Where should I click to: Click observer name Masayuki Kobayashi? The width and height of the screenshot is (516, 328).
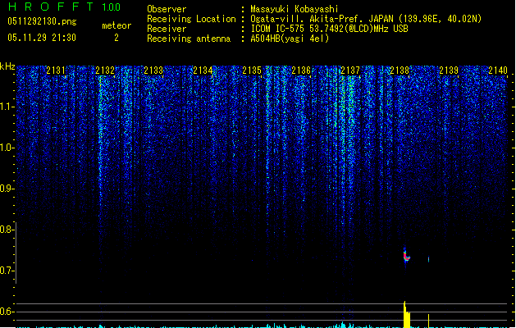tap(295, 9)
